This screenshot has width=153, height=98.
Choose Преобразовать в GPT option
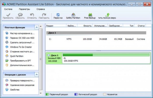coord(20,61)
